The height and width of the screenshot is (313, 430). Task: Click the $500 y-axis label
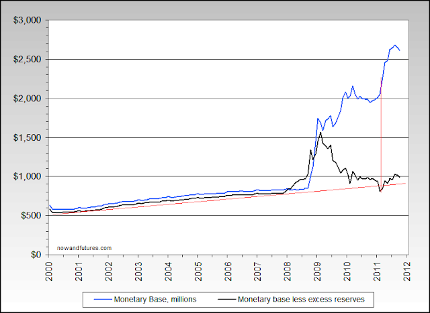(31, 216)
